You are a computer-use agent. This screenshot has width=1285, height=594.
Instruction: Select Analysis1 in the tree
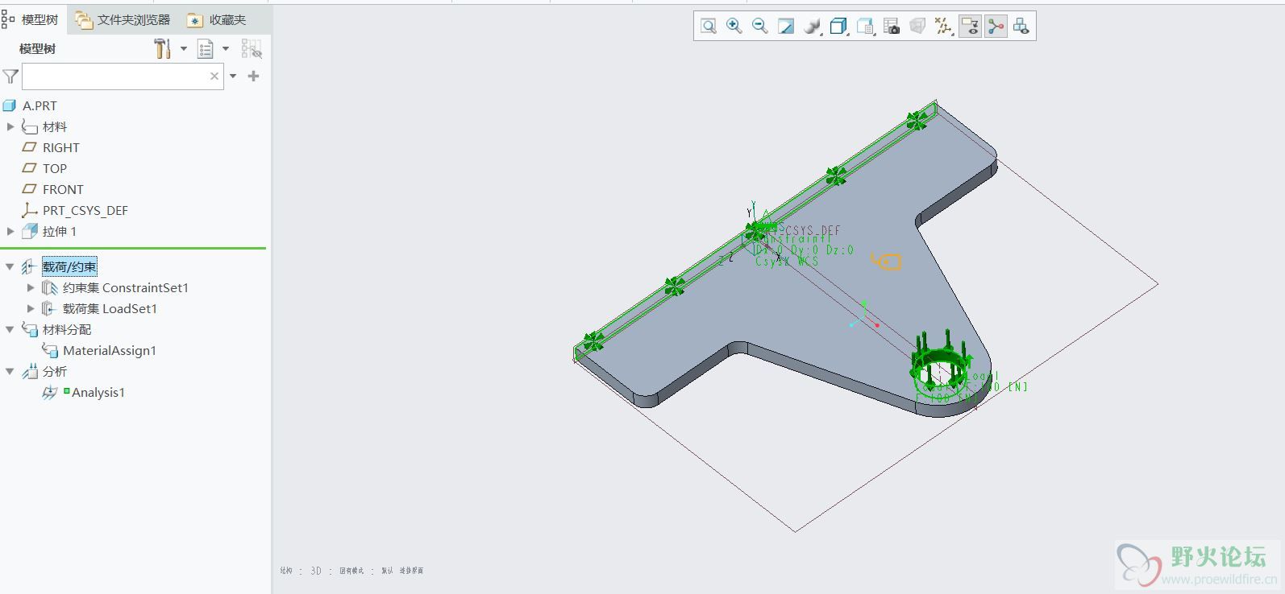pyautogui.click(x=98, y=392)
